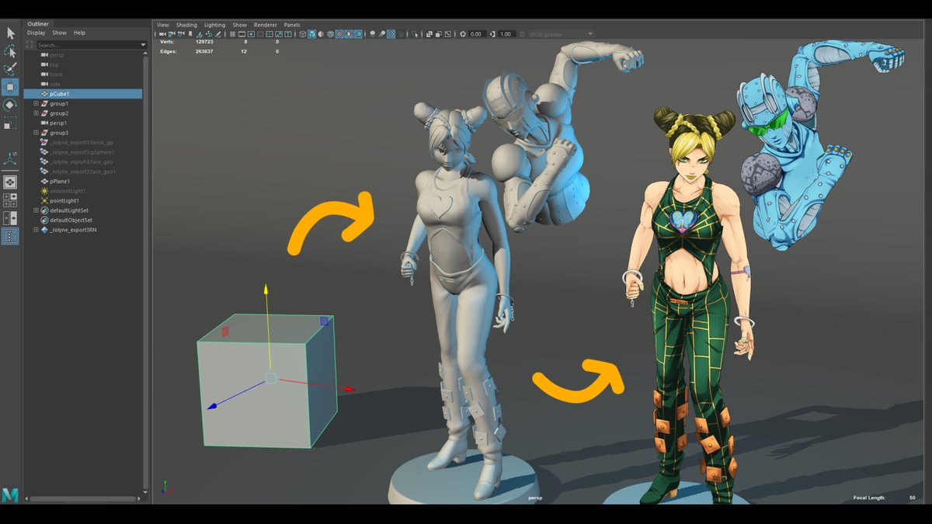
Task: Click the Multisample Anti-aliasing icon
Action: click(x=391, y=34)
